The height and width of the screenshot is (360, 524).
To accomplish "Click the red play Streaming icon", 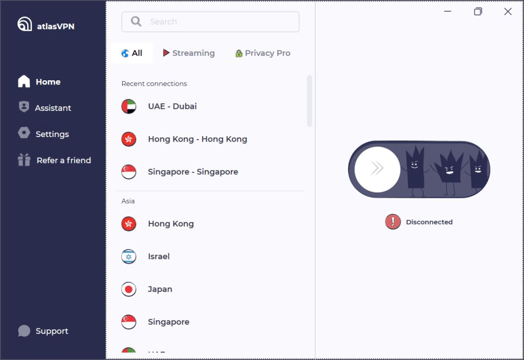I will [166, 53].
